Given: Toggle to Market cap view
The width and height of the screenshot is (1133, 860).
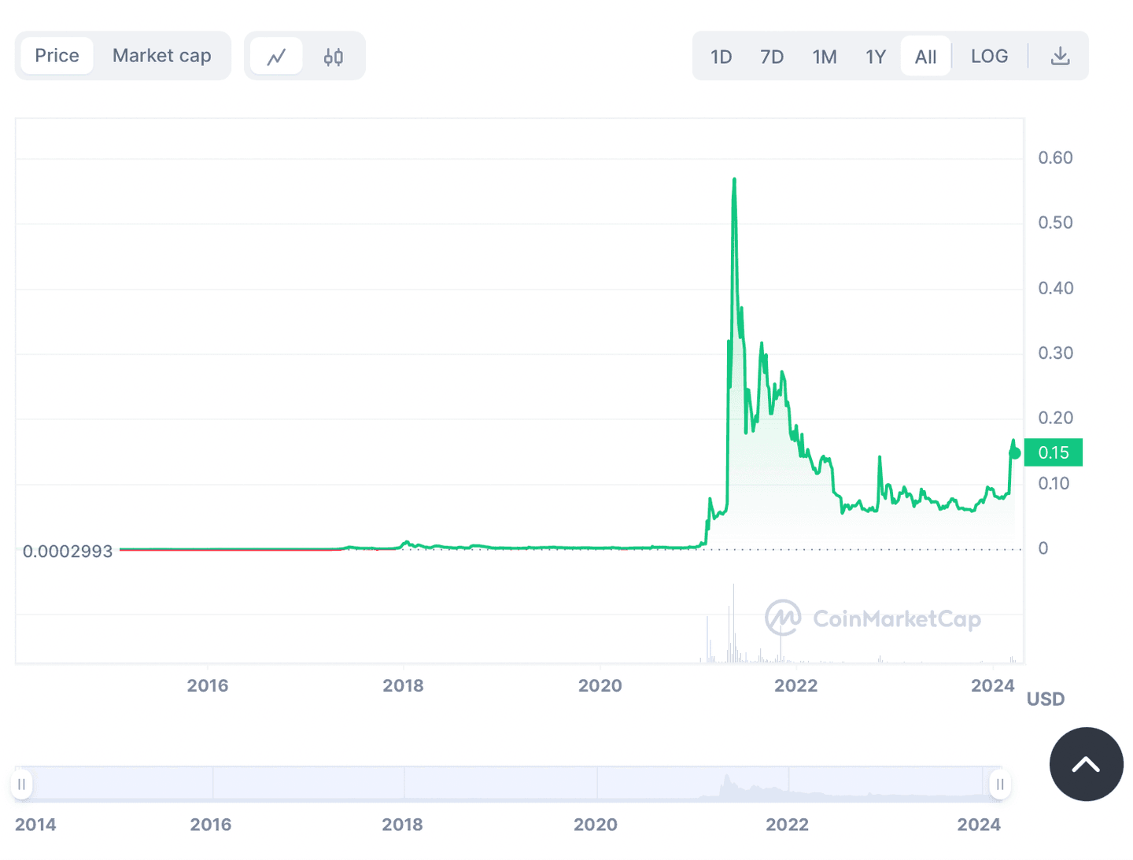Looking at the screenshot, I should 161,55.
